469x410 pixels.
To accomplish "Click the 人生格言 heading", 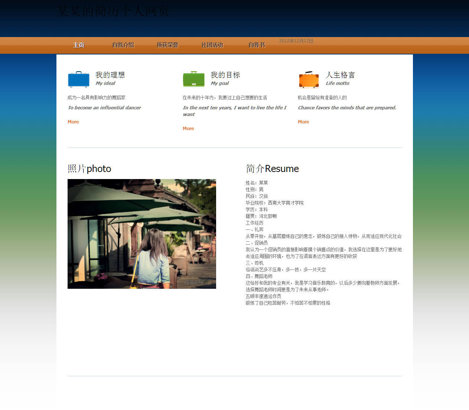I will point(341,75).
